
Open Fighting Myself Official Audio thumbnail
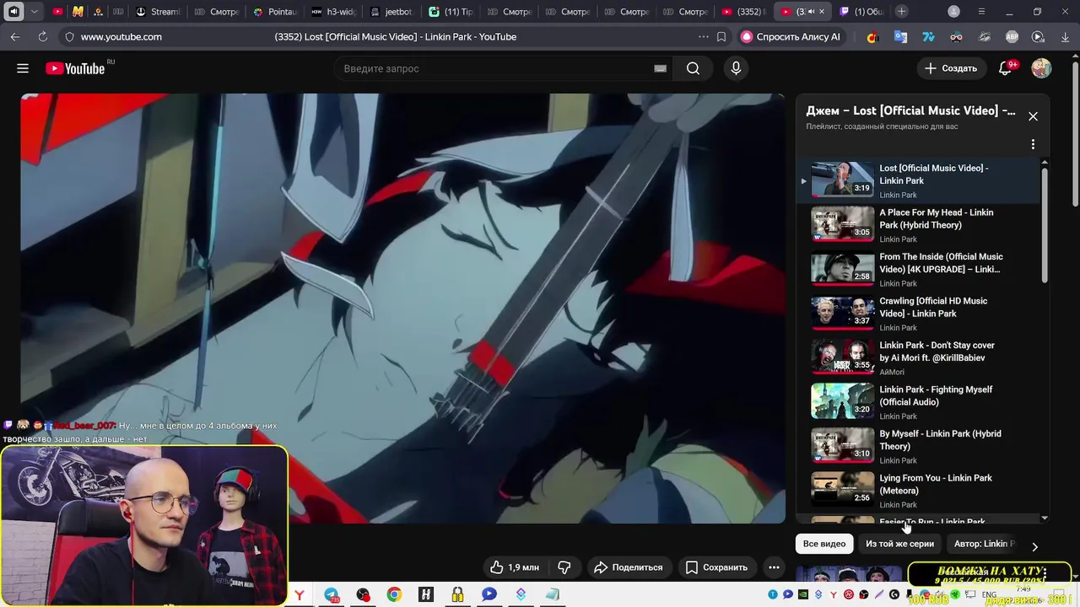843,401
